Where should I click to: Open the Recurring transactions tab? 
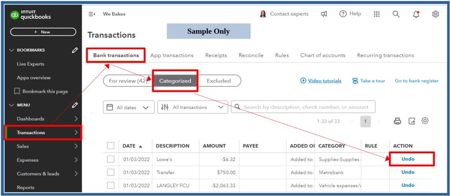[x=386, y=55]
